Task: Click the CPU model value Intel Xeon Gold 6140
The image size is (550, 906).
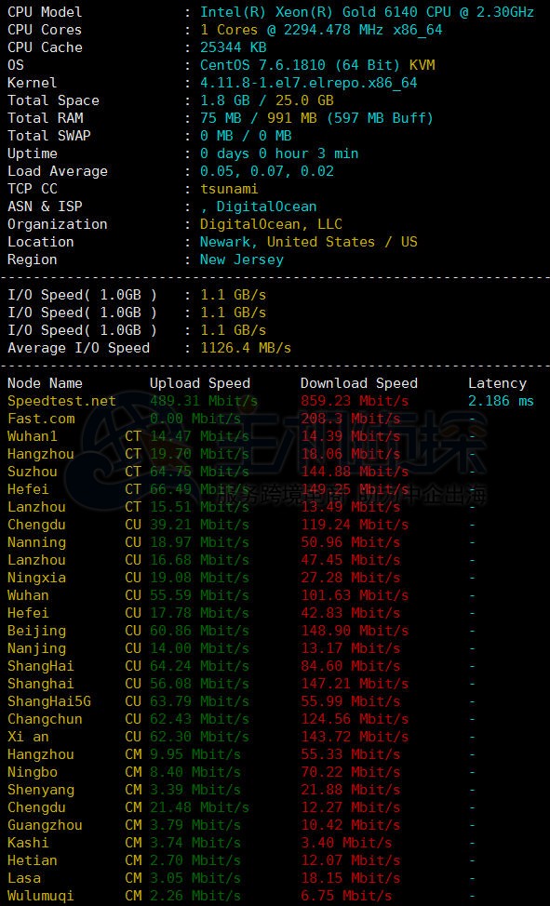Action: [x=368, y=12]
